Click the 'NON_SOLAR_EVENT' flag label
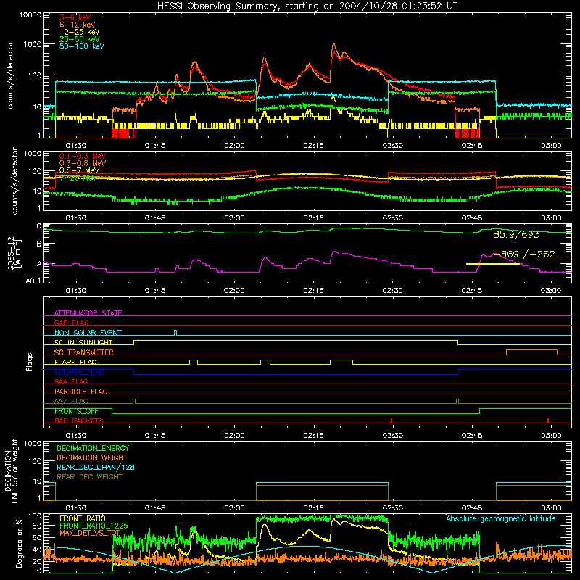 [x=88, y=333]
